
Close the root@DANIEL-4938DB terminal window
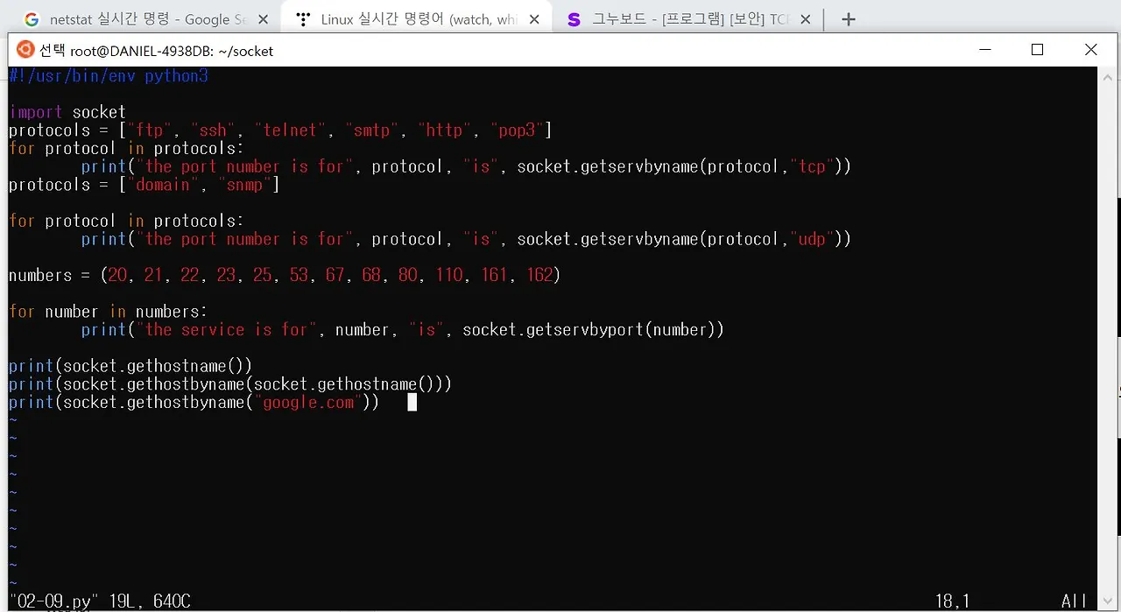tap(1090, 51)
